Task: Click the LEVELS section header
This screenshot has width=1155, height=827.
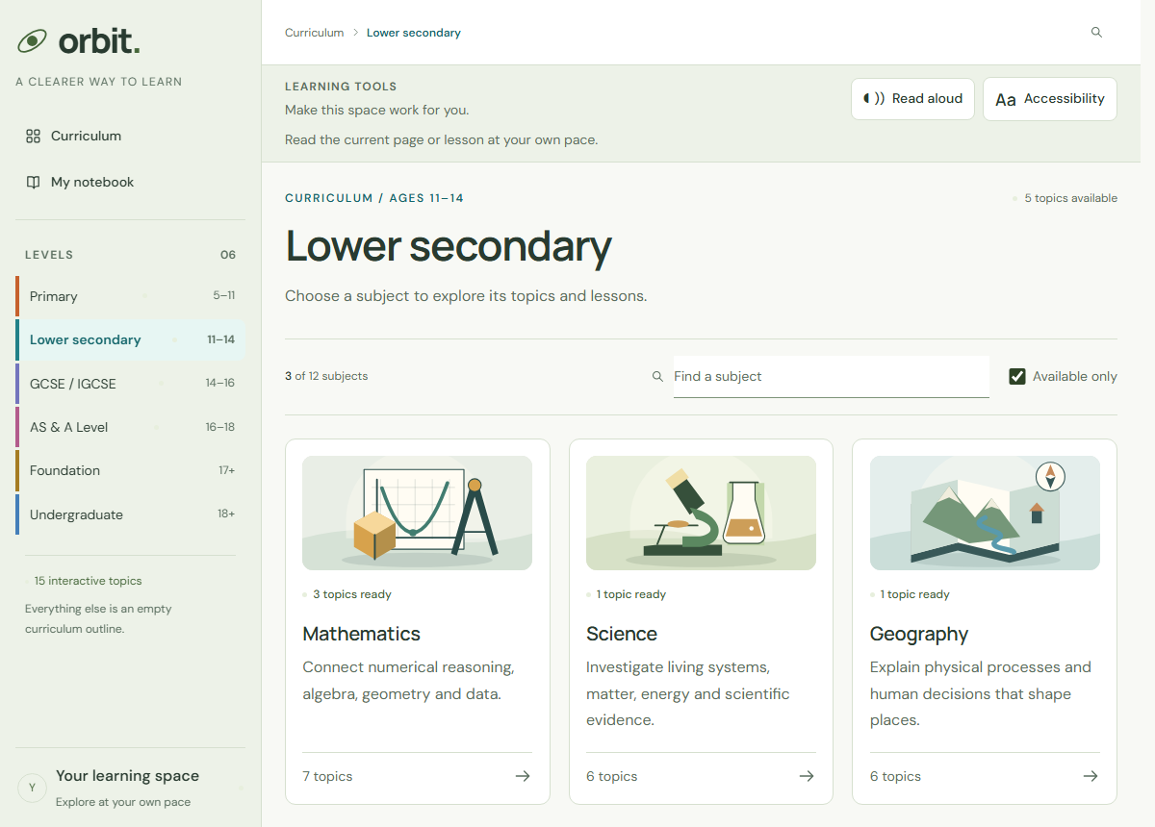Action: click(x=49, y=255)
